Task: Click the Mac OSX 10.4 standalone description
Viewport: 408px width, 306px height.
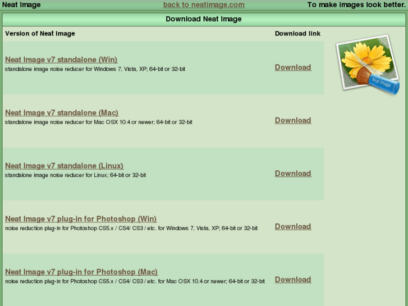Action: click(99, 122)
